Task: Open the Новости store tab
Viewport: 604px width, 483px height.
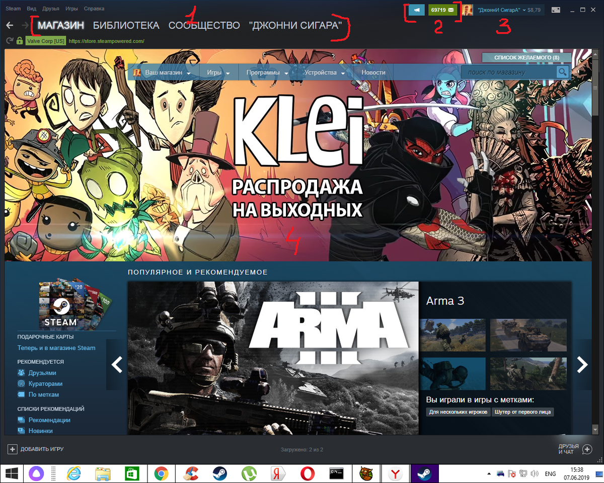Action: (x=373, y=72)
